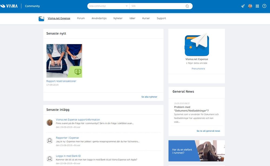Click the 1 följer detta område text
The width and height of the screenshot is (270, 166).
click(x=197, y=63)
